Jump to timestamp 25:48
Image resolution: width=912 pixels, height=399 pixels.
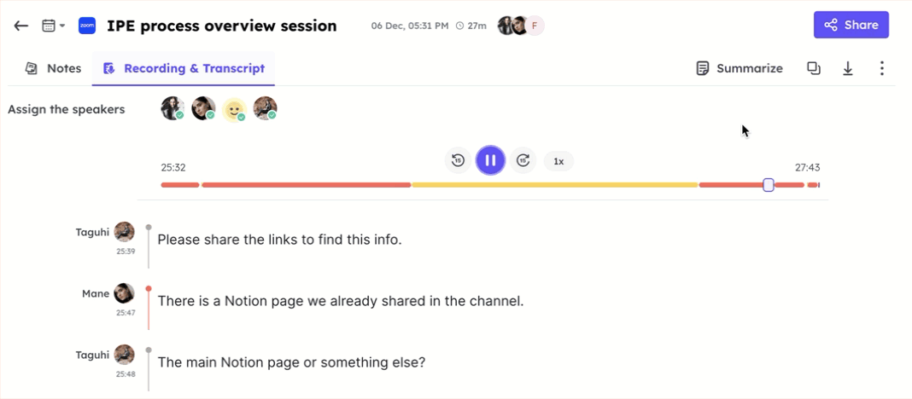(x=126, y=374)
